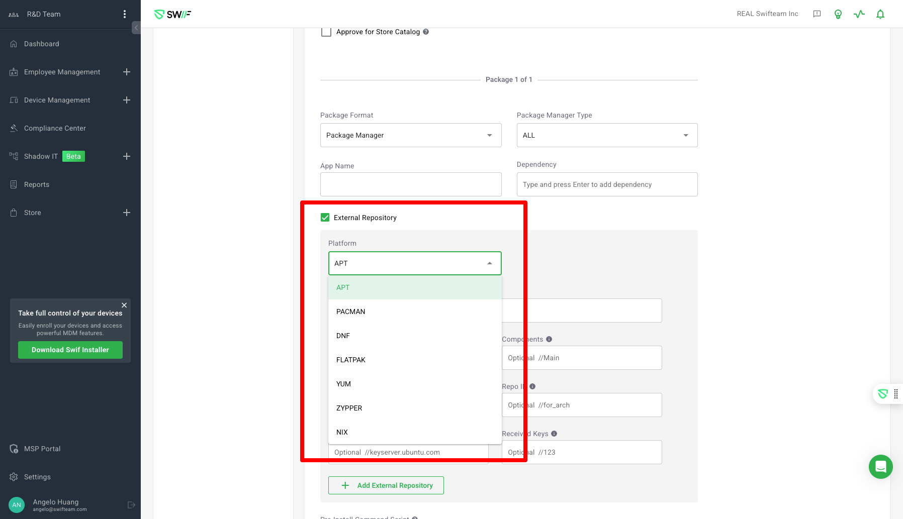Expand the Package Format dropdown
This screenshot has width=903, height=519.
(411, 135)
